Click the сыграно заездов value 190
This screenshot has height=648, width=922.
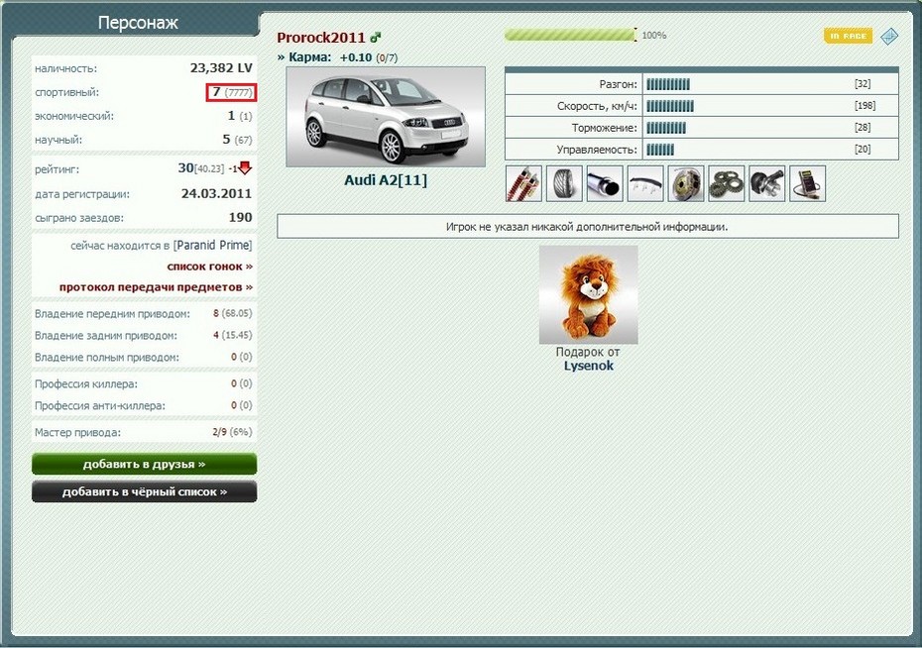(241, 217)
